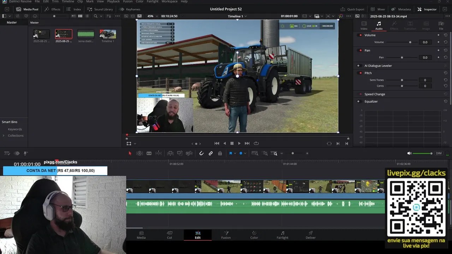Stop playback in viewer

coord(232,143)
